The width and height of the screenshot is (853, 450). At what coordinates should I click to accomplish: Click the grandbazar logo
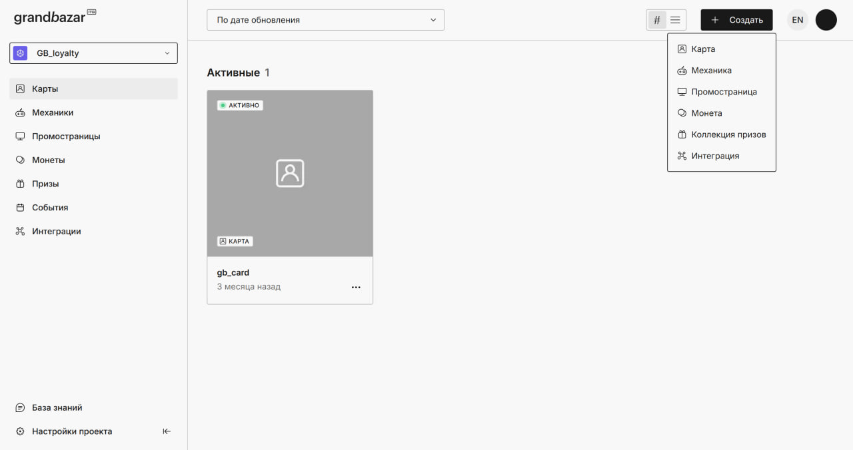pyautogui.click(x=55, y=17)
